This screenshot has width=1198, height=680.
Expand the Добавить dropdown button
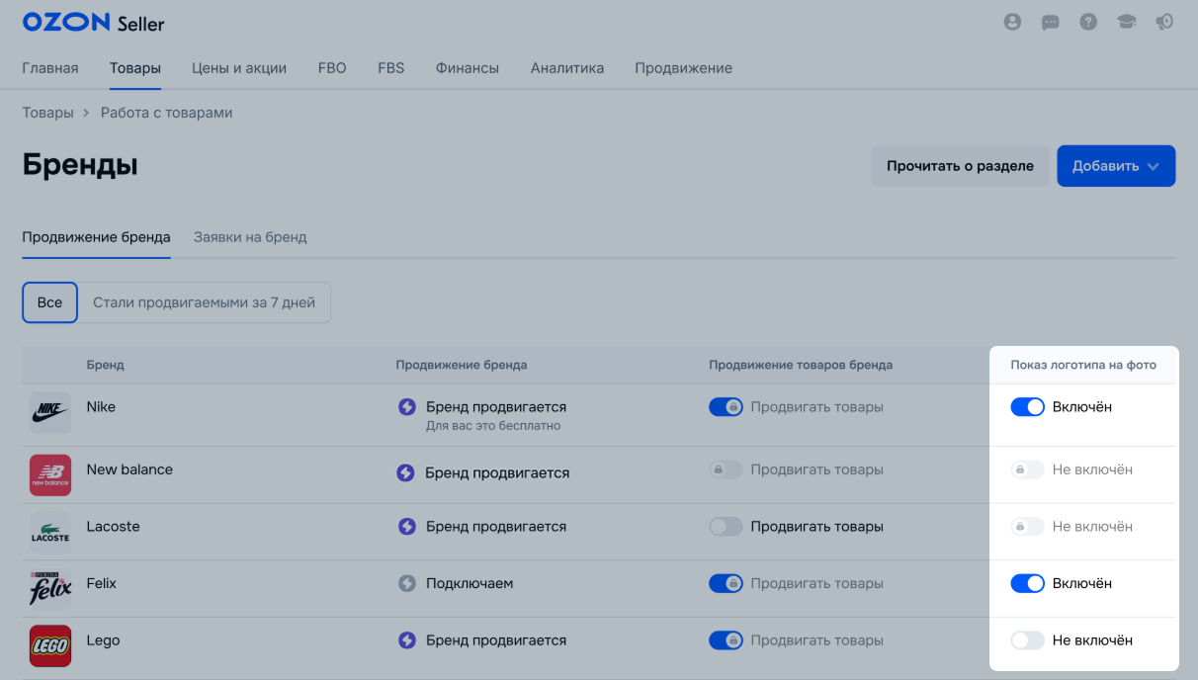[1116, 166]
